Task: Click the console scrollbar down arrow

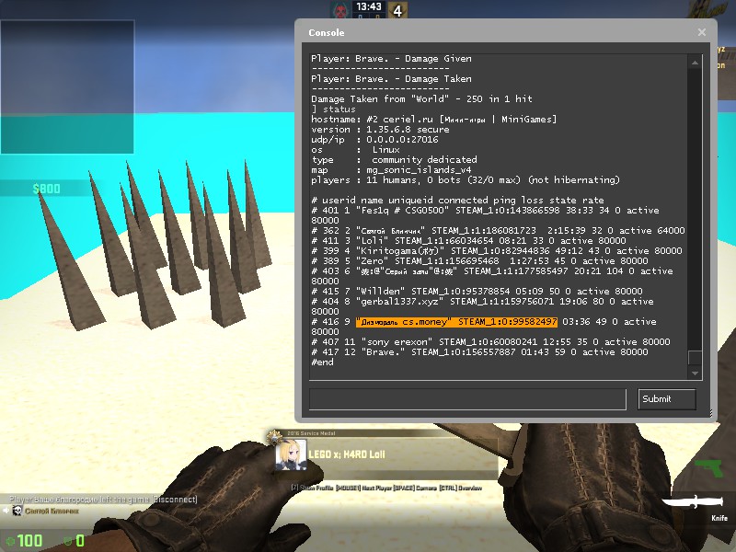Action: click(693, 372)
